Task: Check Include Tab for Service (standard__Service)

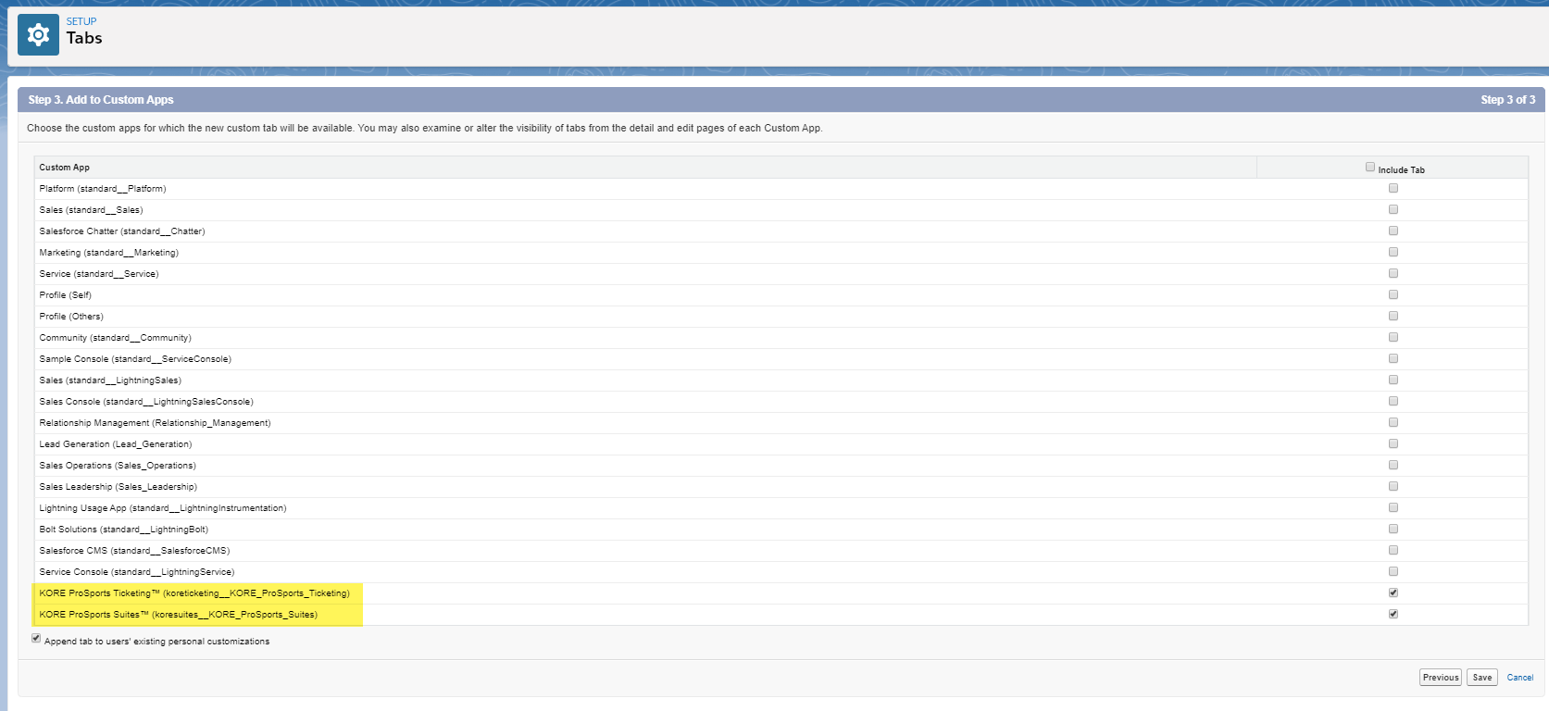Action: point(1393,273)
